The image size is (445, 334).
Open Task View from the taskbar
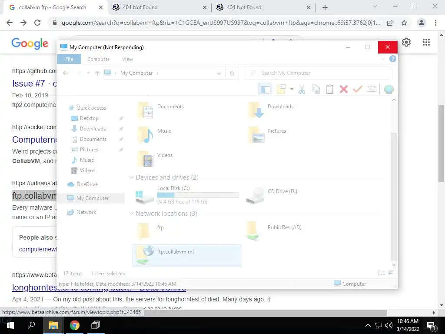96,325
